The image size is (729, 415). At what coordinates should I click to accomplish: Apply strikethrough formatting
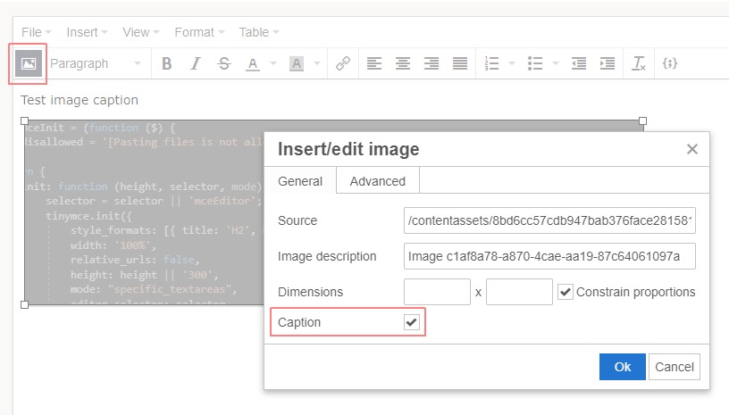tap(223, 63)
